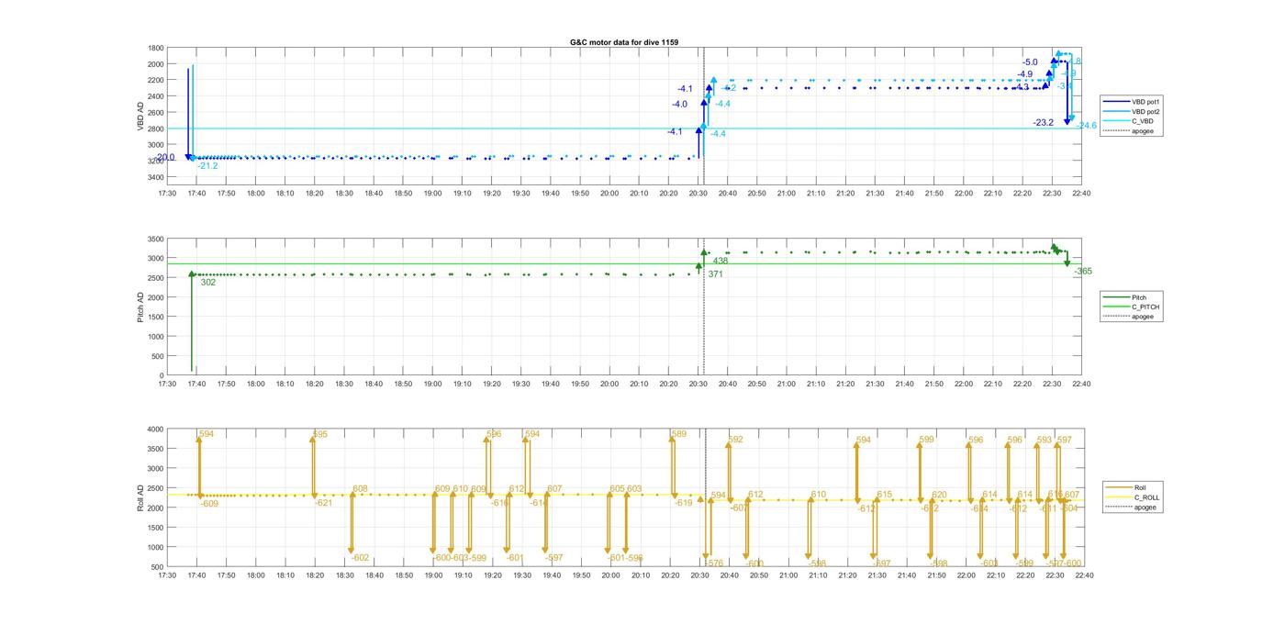
Task: Click the '-365' pitch data label
Action: [1083, 272]
